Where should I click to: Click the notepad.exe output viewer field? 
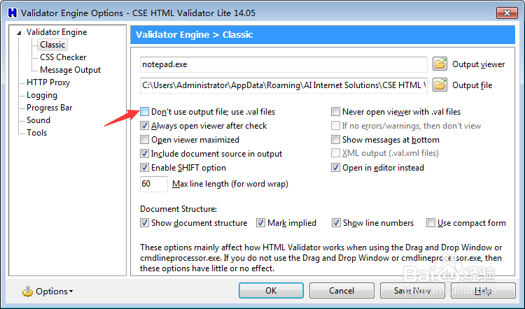283,64
